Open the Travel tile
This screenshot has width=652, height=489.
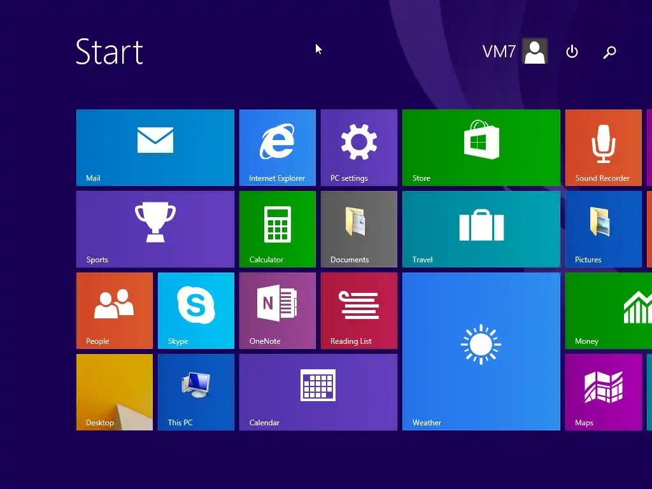(x=481, y=229)
